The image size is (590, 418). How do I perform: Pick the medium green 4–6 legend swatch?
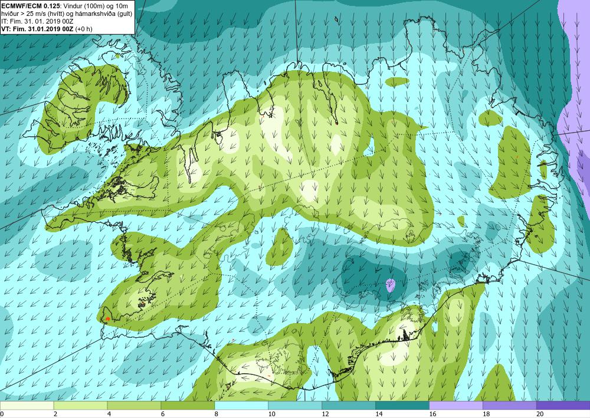click(134, 405)
